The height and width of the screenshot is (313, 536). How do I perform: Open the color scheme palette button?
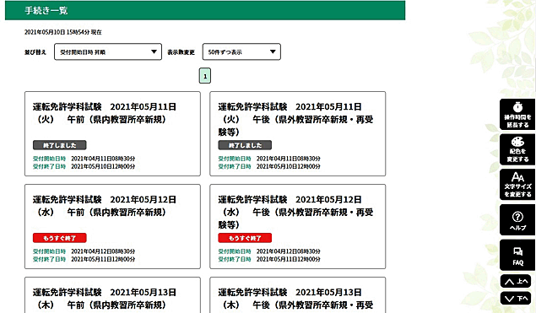tap(517, 149)
